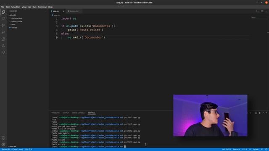
Task: Select app.py in the file explorer
Action: click(x=14, y=27)
